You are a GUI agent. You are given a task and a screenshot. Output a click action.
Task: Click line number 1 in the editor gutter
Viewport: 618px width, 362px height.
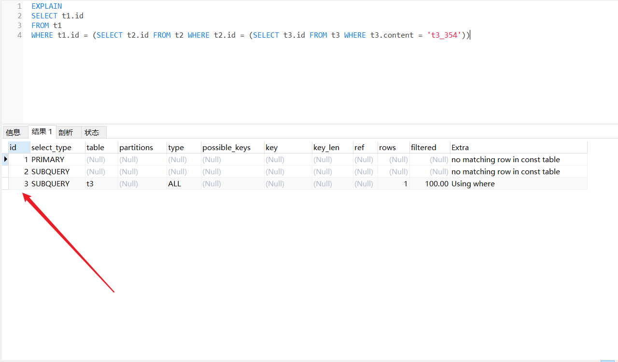(x=19, y=6)
